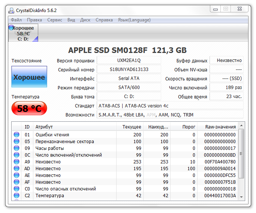Click the Наихуд... column header
The height and width of the screenshot is (213, 256).
click(x=157, y=127)
